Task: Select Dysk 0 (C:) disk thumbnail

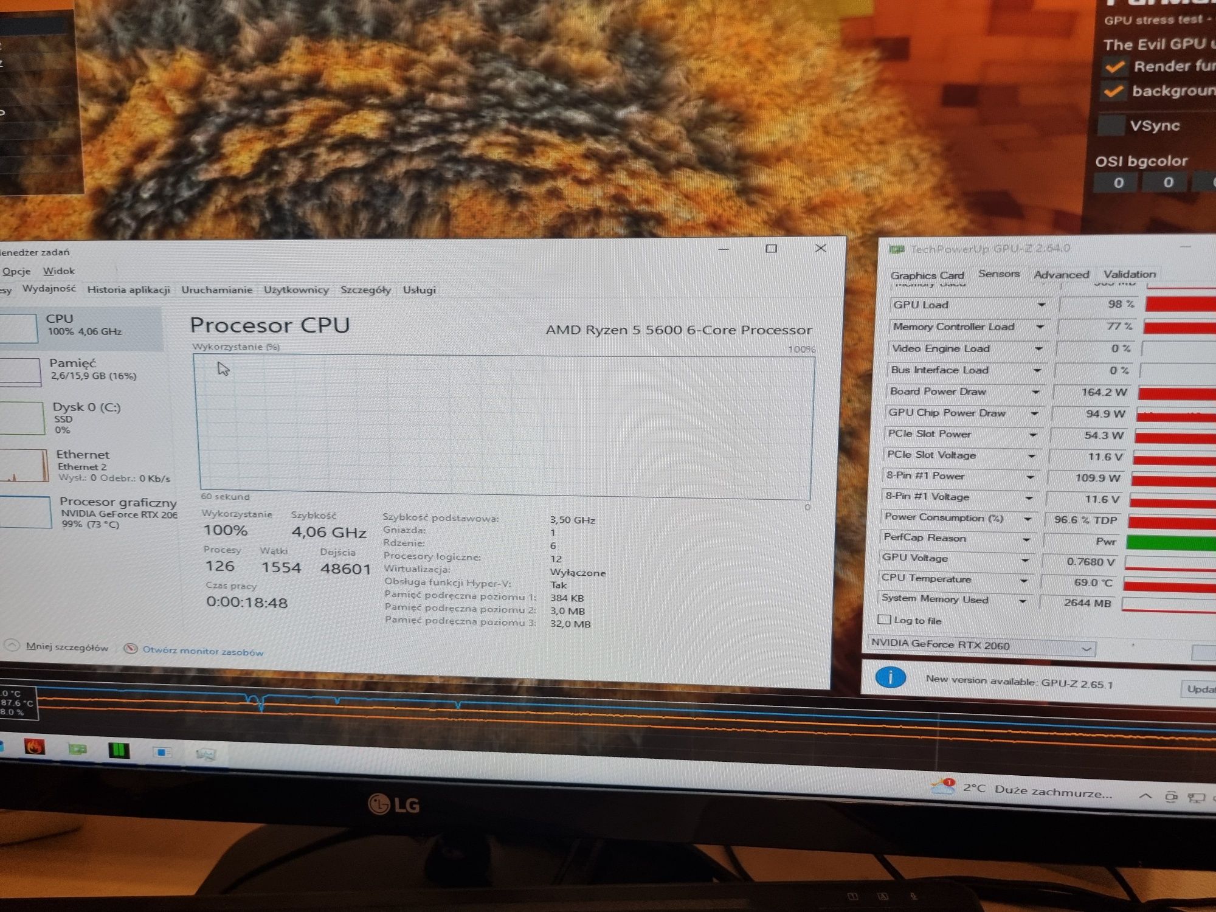Action: pyautogui.click(x=22, y=418)
